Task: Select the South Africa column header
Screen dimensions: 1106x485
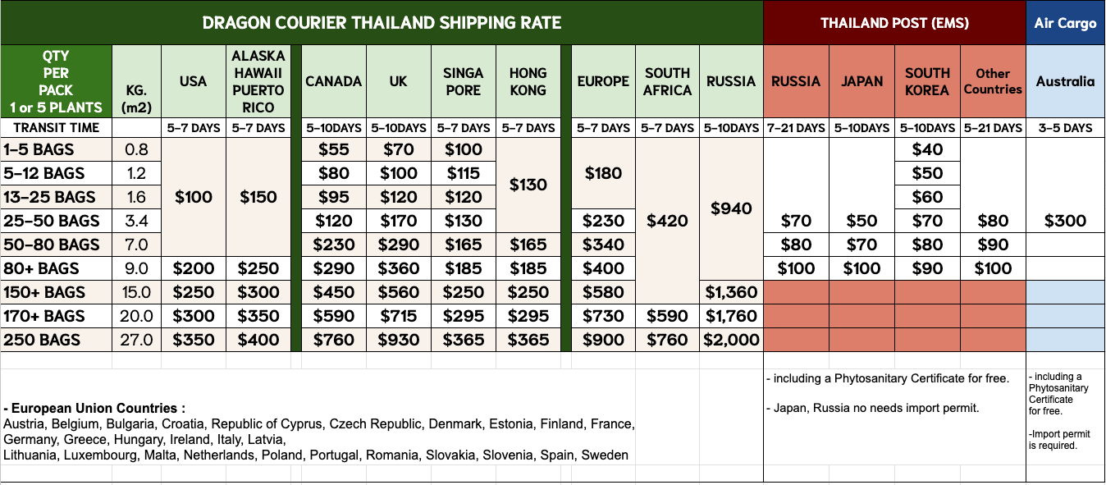Action: coord(667,81)
